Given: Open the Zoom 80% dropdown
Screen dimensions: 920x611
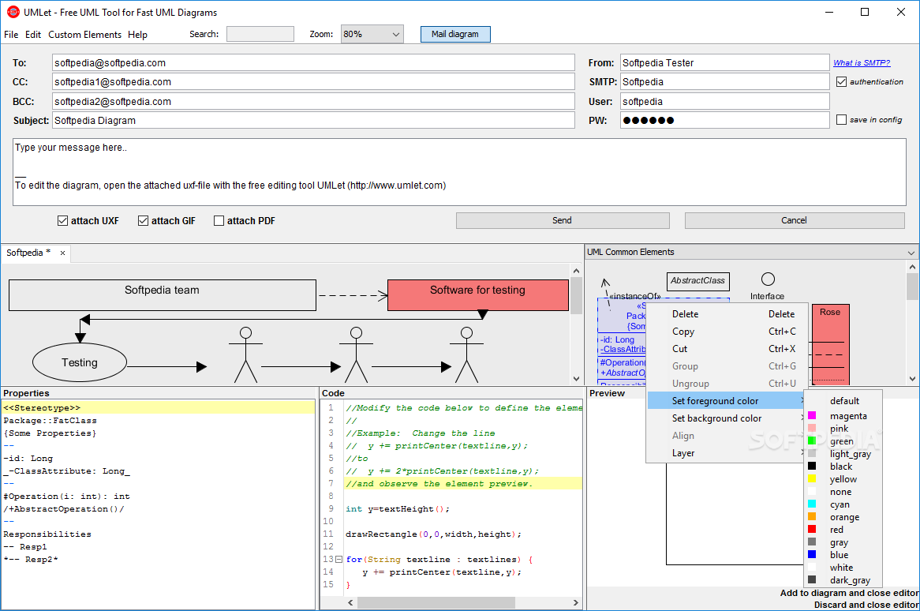Looking at the screenshot, I should click(x=372, y=34).
